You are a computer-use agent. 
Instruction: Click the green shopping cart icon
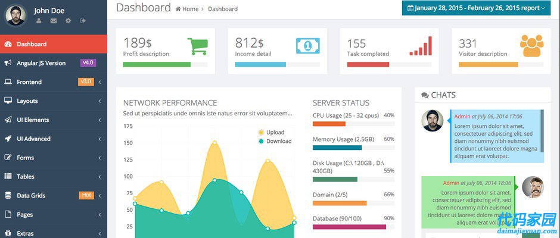[x=198, y=46]
